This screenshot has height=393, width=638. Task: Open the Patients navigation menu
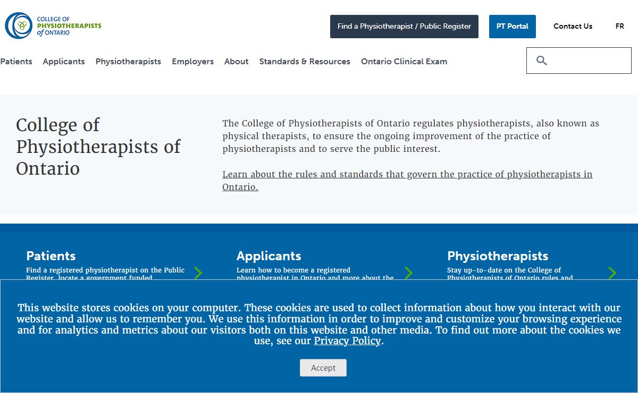16,62
